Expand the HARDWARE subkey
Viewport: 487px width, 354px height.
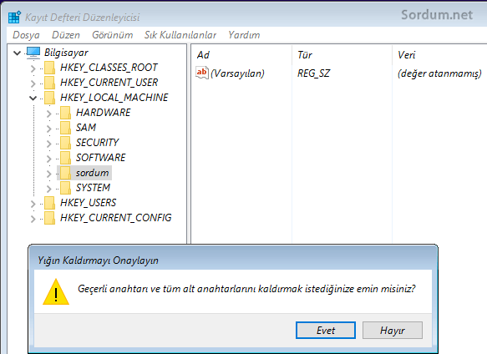[x=48, y=114]
